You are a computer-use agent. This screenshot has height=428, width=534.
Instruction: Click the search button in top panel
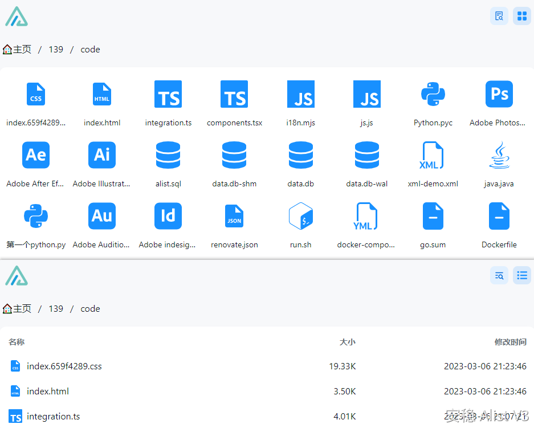[499, 16]
